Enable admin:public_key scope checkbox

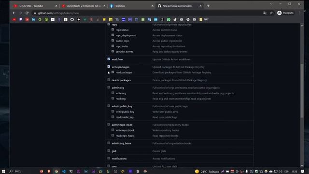109,106
